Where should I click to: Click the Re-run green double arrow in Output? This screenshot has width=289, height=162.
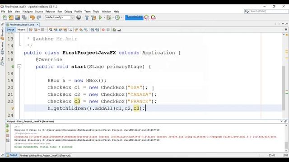pos(8,126)
